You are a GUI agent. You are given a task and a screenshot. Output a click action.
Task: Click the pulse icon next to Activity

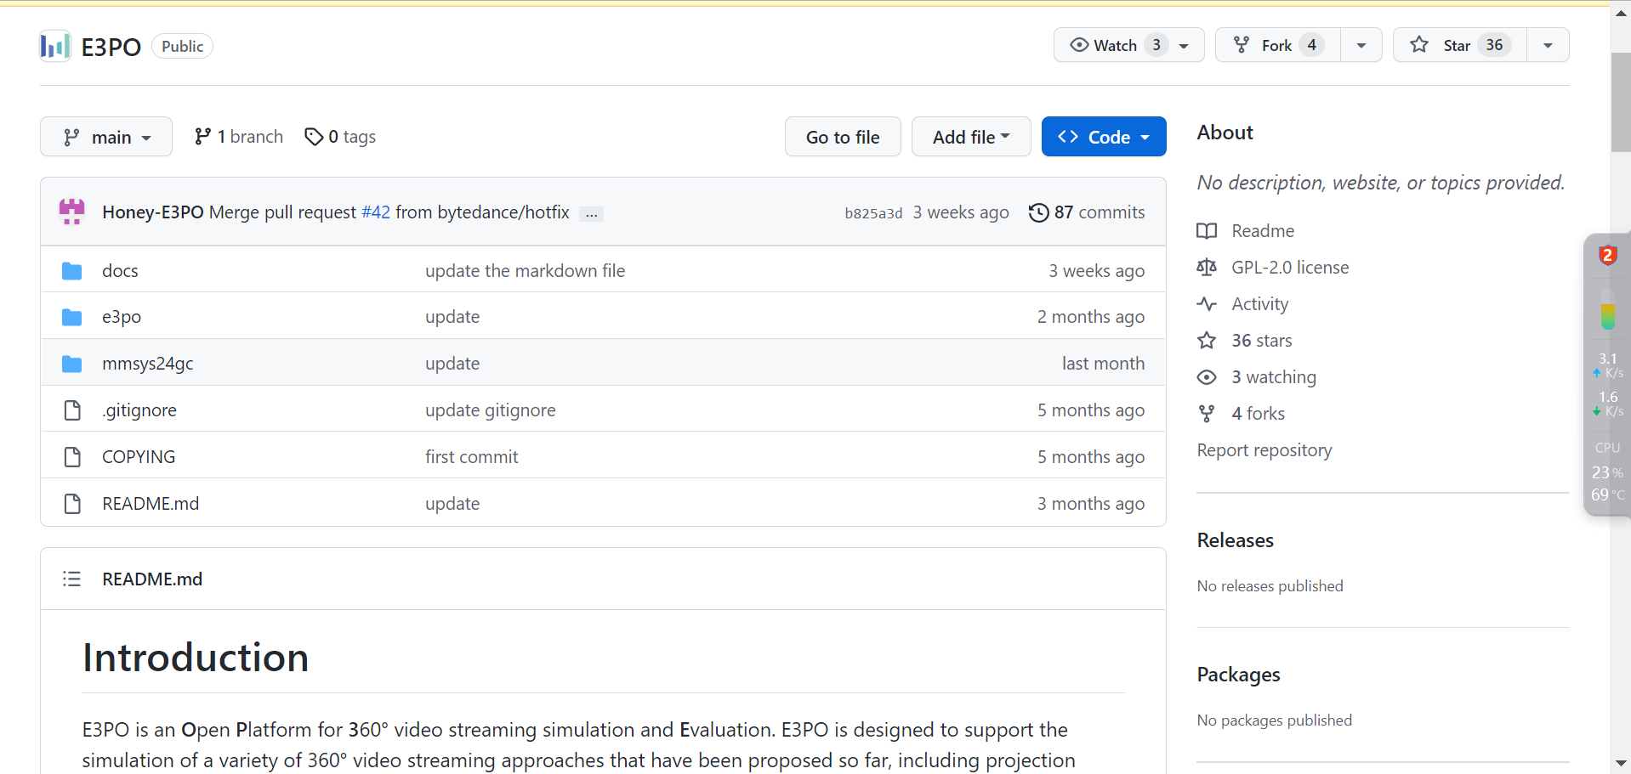pos(1207,304)
